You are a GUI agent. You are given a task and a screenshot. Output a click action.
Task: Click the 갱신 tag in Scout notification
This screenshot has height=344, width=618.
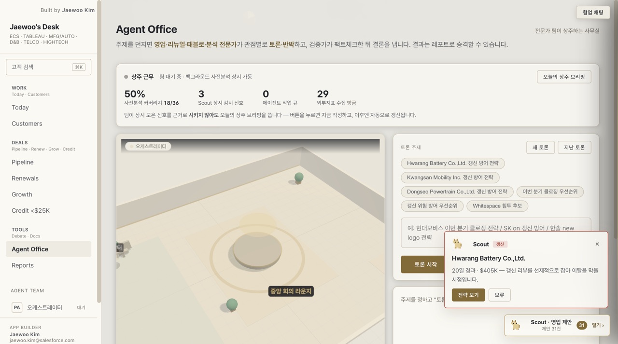[x=500, y=244]
